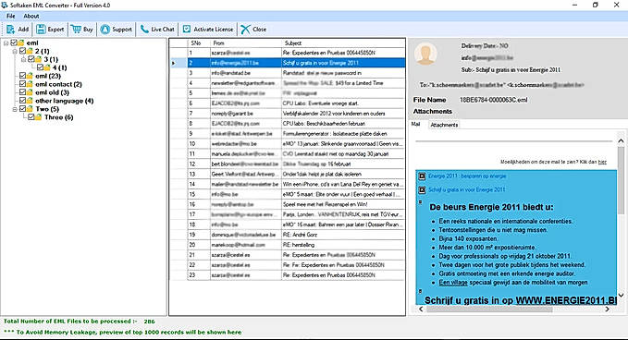Toggle the folder 3 (1) checkbox
628x340 pixels.
tap(31, 59)
